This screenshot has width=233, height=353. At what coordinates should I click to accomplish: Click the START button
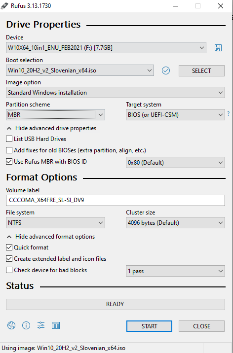(x=149, y=326)
